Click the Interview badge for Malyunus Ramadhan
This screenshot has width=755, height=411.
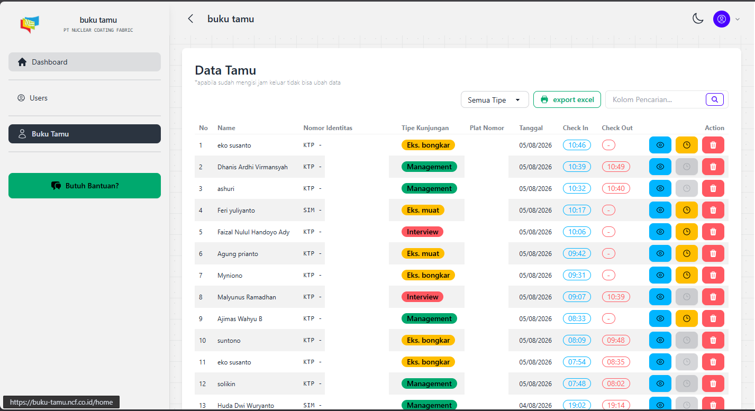(x=422, y=297)
